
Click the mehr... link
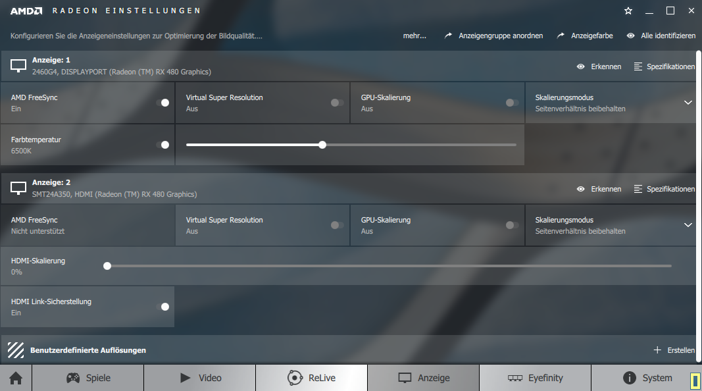coord(414,36)
